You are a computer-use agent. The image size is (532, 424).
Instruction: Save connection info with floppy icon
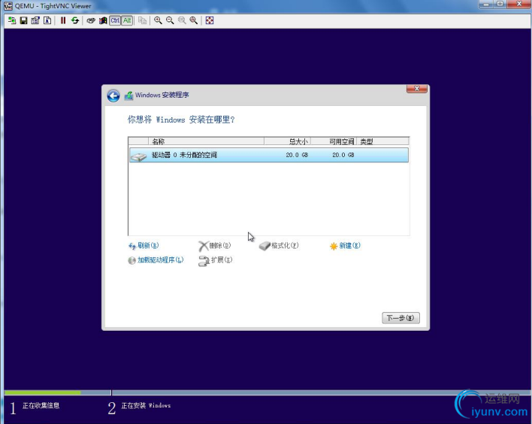[x=23, y=20]
